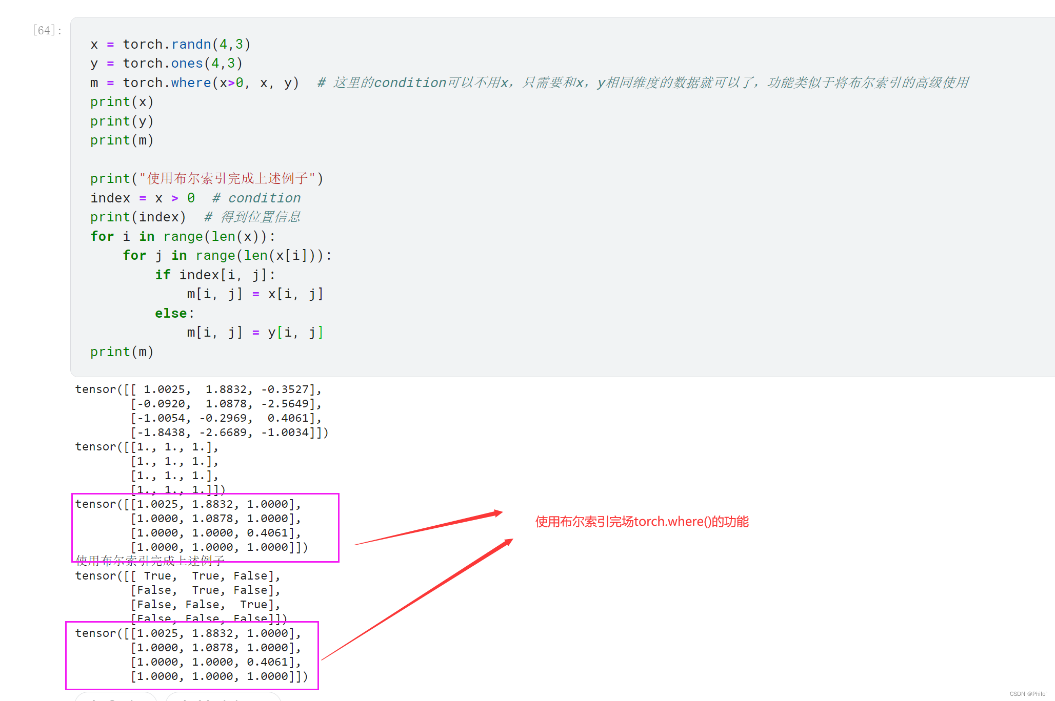Click the '# condition' comment
Screen dimensions: 1055x701
(256, 198)
